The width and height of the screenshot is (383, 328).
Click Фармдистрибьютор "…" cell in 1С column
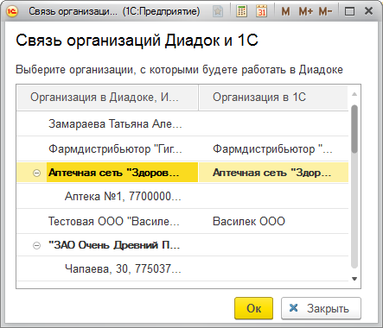[x=272, y=149]
